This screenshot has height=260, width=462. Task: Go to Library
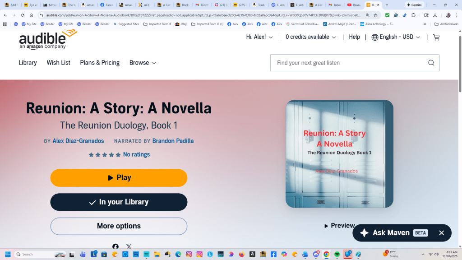coord(28,63)
